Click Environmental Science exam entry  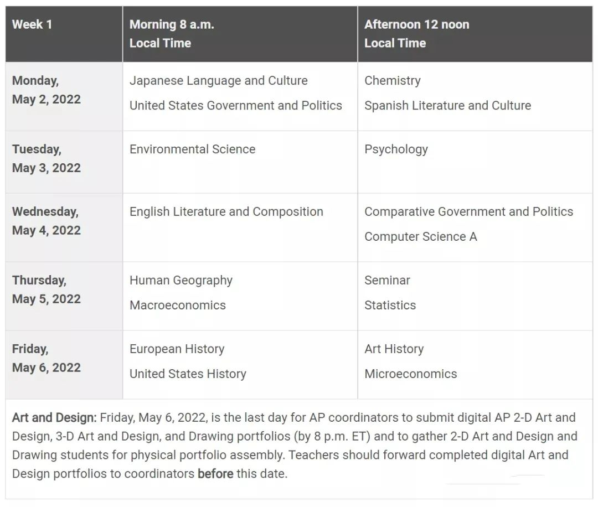tap(193, 149)
